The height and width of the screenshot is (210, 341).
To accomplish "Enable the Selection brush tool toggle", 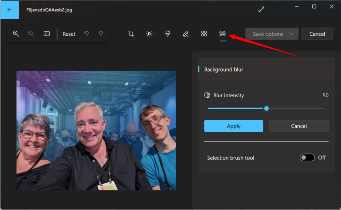I will click(307, 158).
